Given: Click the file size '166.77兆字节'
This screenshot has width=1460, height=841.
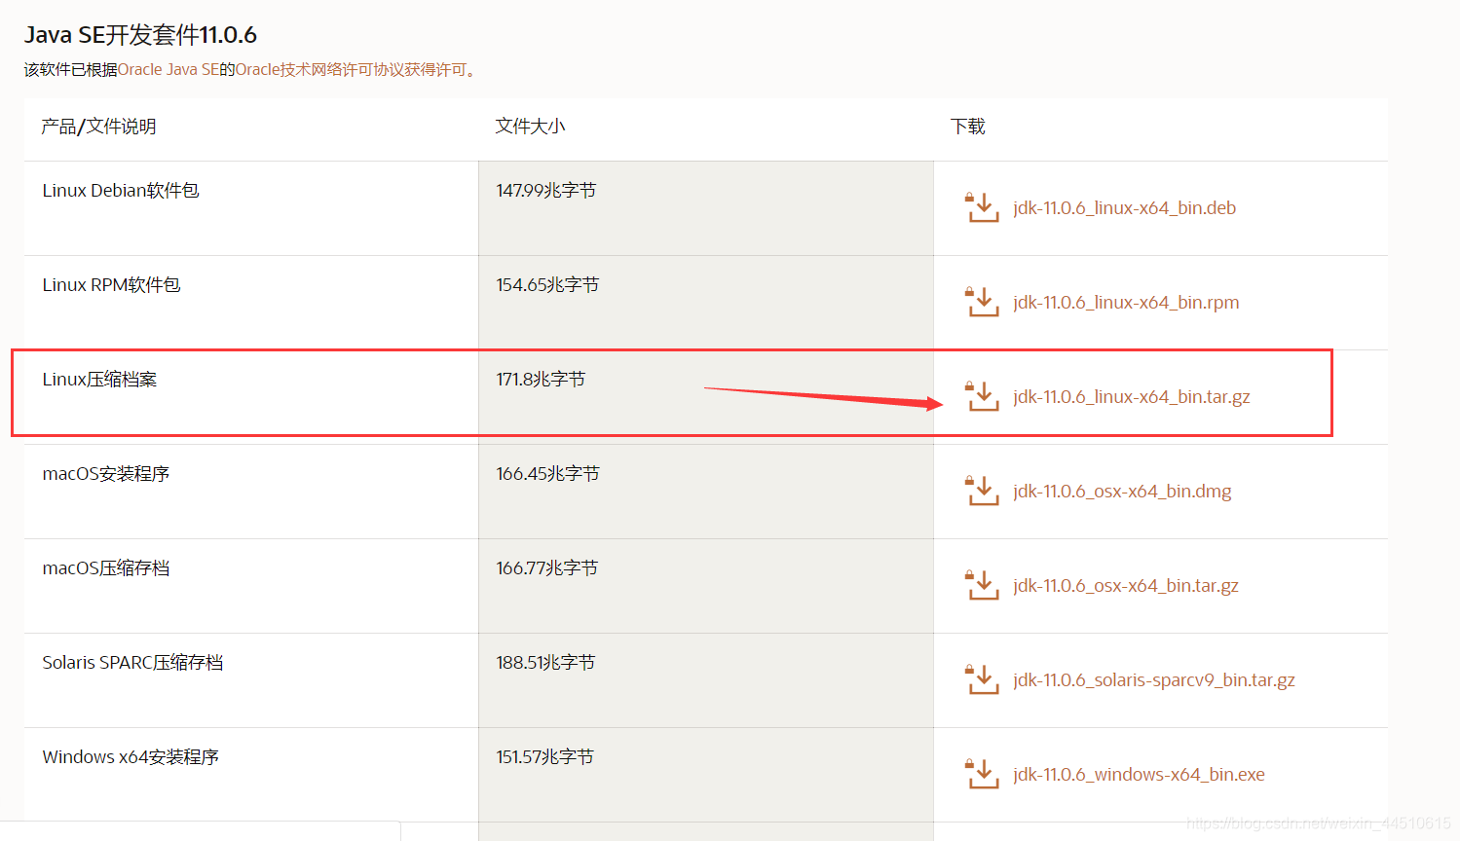Looking at the screenshot, I should [546, 568].
